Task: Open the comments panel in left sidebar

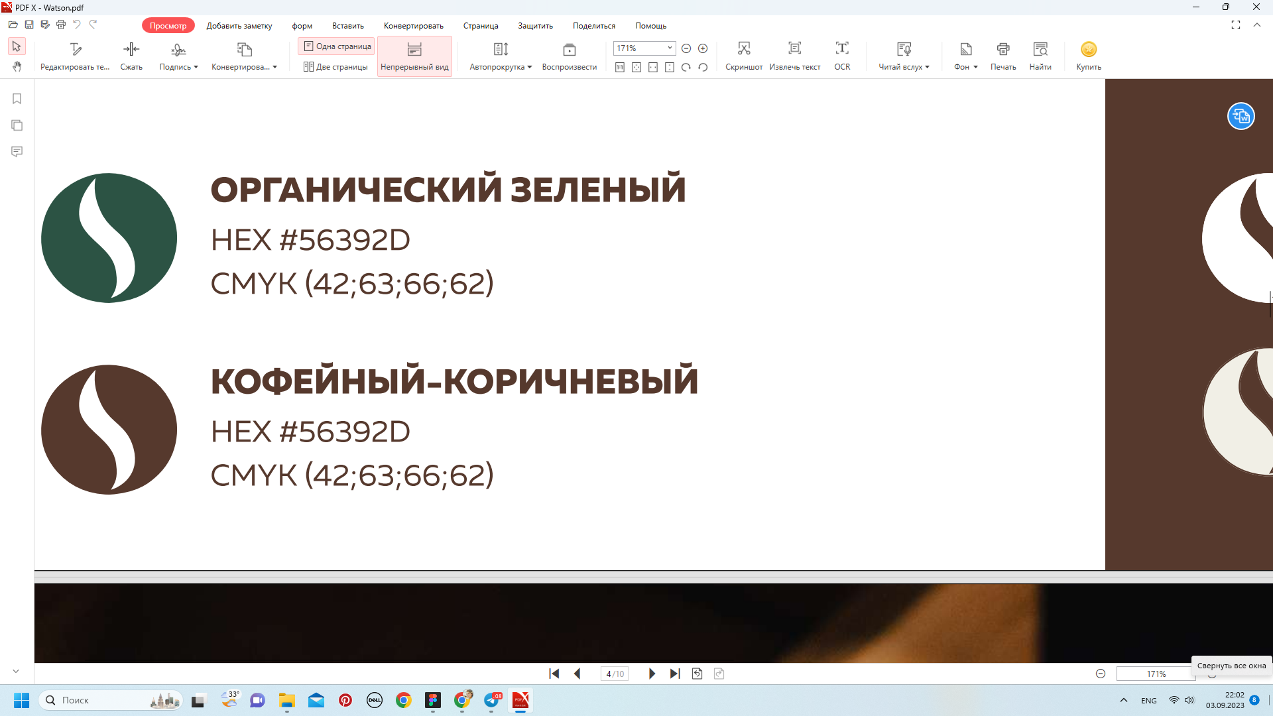Action: click(x=17, y=152)
